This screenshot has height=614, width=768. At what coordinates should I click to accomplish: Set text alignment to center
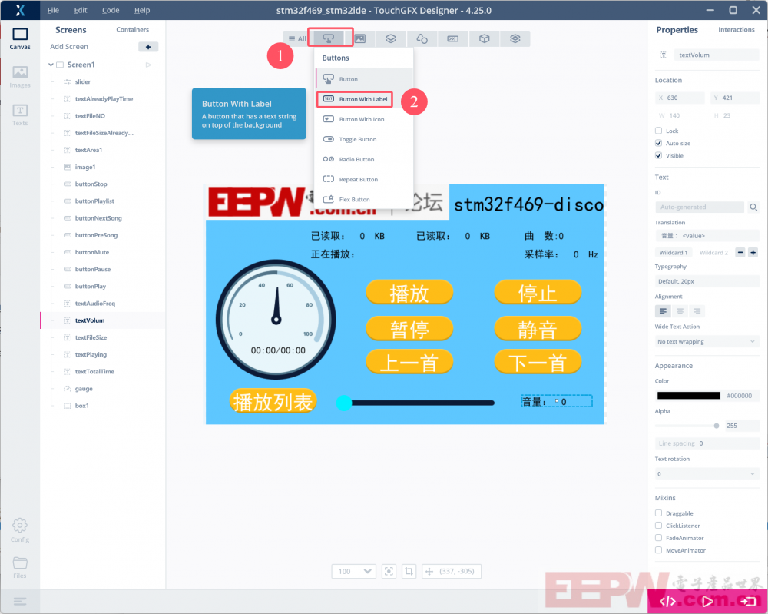680,311
